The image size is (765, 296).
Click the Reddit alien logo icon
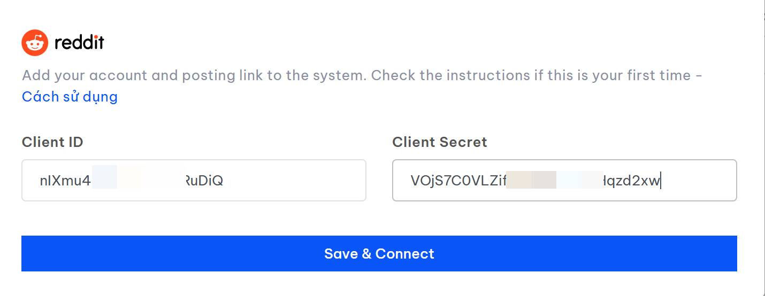(x=35, y=43)
